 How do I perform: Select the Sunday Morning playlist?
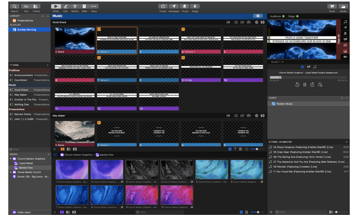[x=29, y=29]
